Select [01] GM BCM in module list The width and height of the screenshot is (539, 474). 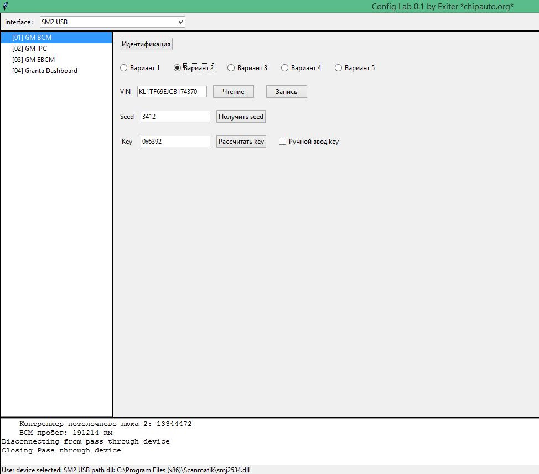56,38
